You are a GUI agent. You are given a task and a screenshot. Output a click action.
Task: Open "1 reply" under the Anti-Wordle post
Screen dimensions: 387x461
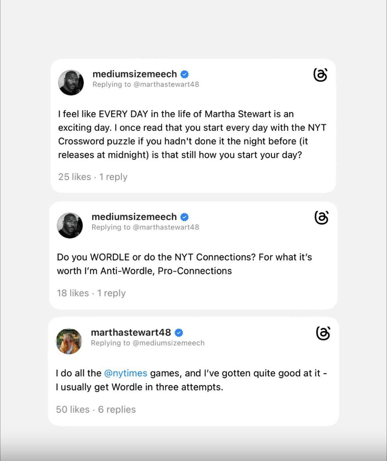pos(112,293)
